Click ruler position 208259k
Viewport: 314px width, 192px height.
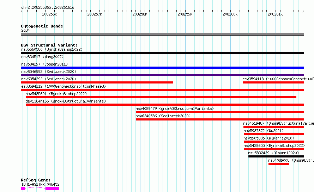pos(185,14)
